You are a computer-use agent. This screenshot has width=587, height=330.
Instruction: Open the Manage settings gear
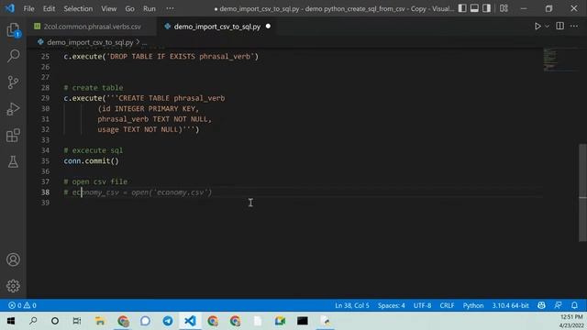[x=13, y=286]
